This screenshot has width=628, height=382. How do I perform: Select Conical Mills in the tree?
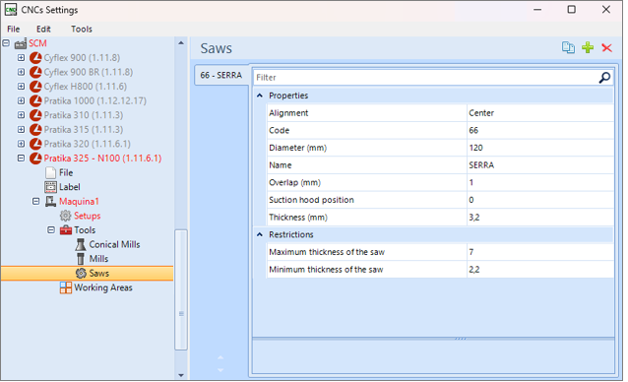[114, 244]
